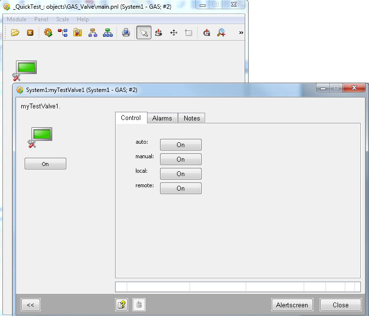This screenshot has height=316, width=369.
Task: Open the Notes tab
Action: (x=192, y=118)
